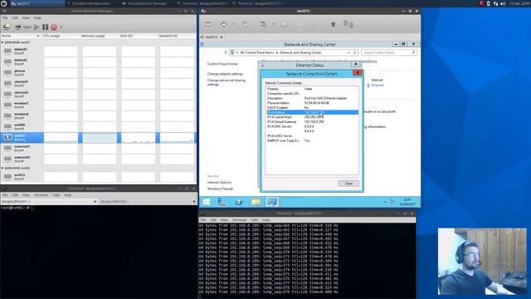Pause the selected virtual machine
The height and width of the screenshot is (299, 531).
click(46, 27)
